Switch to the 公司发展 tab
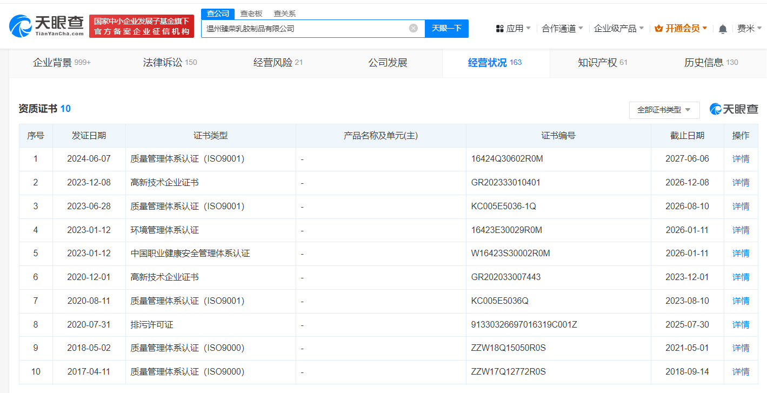 [x=388, y=63]
